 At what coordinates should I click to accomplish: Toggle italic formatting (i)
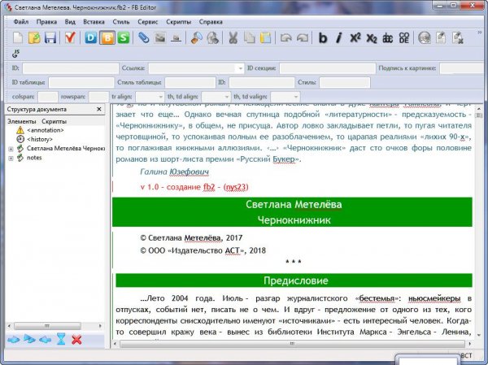tap(339, 38)
